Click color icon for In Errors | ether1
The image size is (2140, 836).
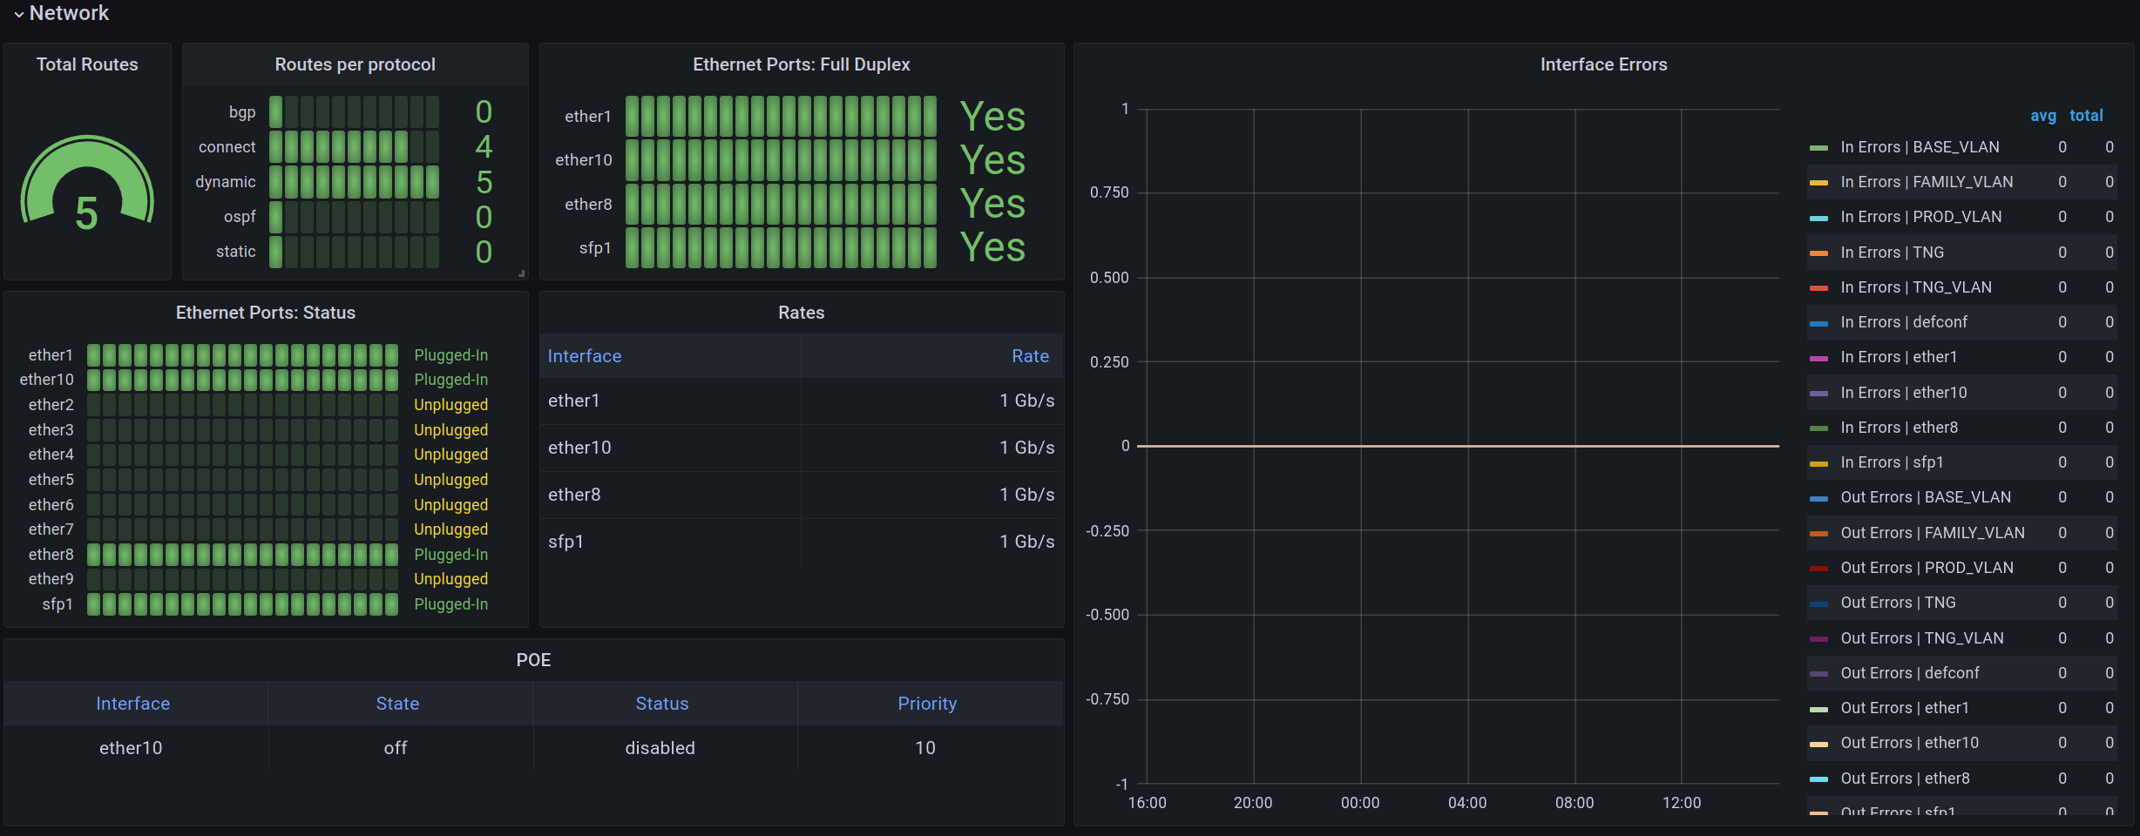[1818, 358]
